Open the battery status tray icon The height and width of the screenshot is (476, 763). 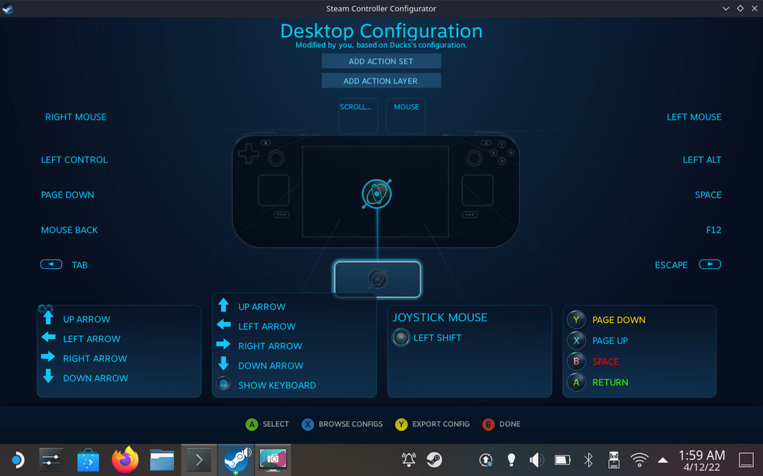coord(562,459)
